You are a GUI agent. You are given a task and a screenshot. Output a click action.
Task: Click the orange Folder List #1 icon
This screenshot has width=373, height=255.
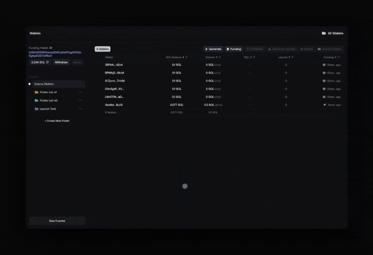[x=36, y=92]
